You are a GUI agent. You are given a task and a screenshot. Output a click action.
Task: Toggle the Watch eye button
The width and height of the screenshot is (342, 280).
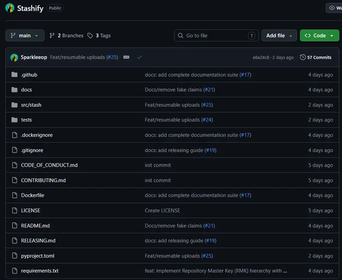pyautogui.click(x=334, y=8)
